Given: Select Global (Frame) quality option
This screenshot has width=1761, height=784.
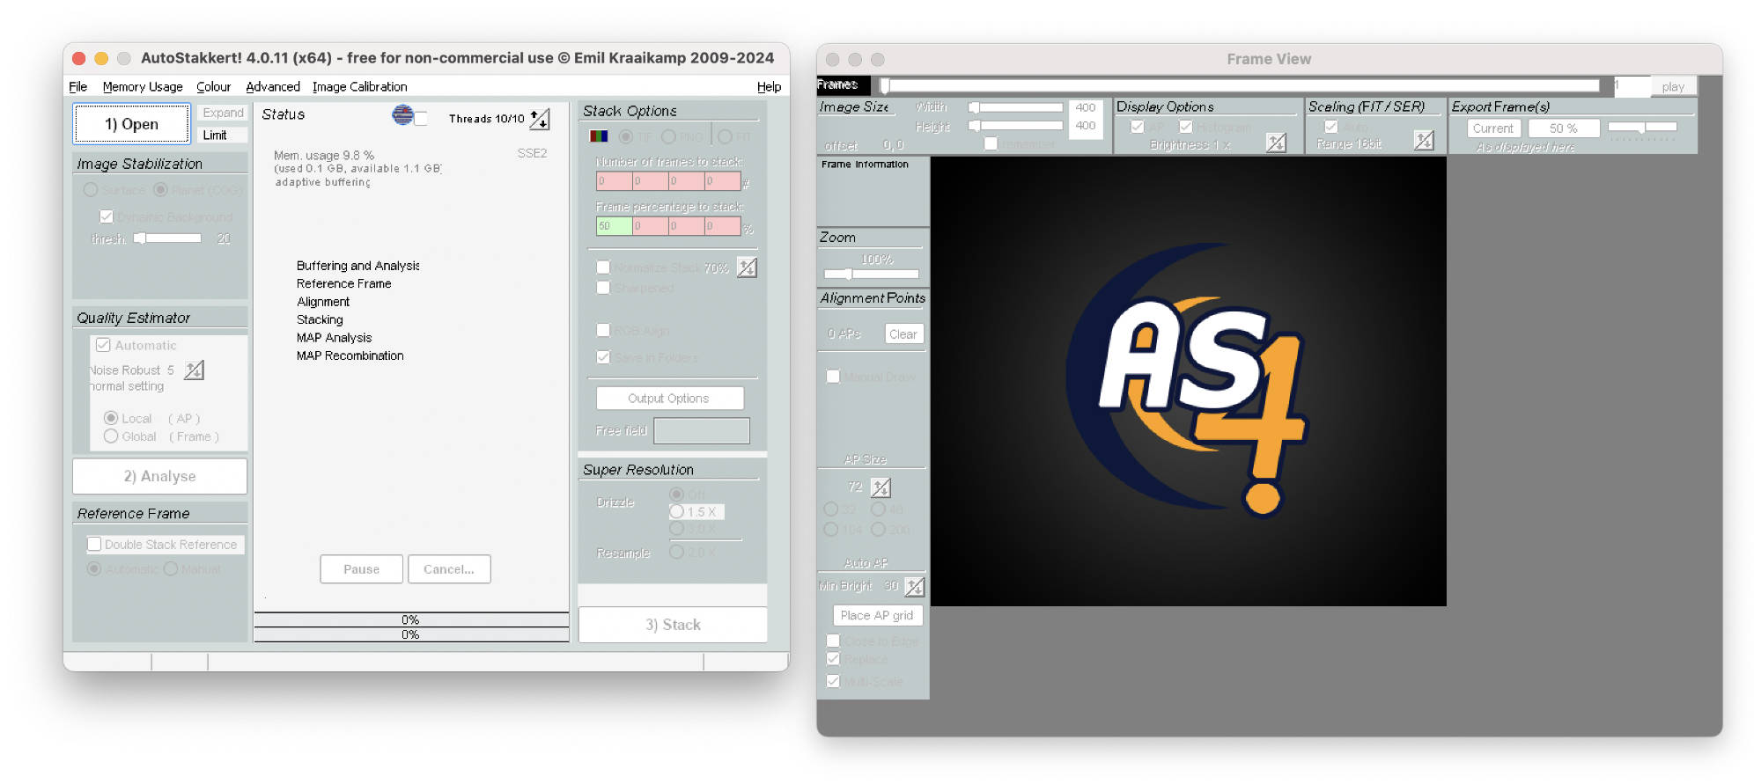Looking at the screenshot, I should click(111, 436).
